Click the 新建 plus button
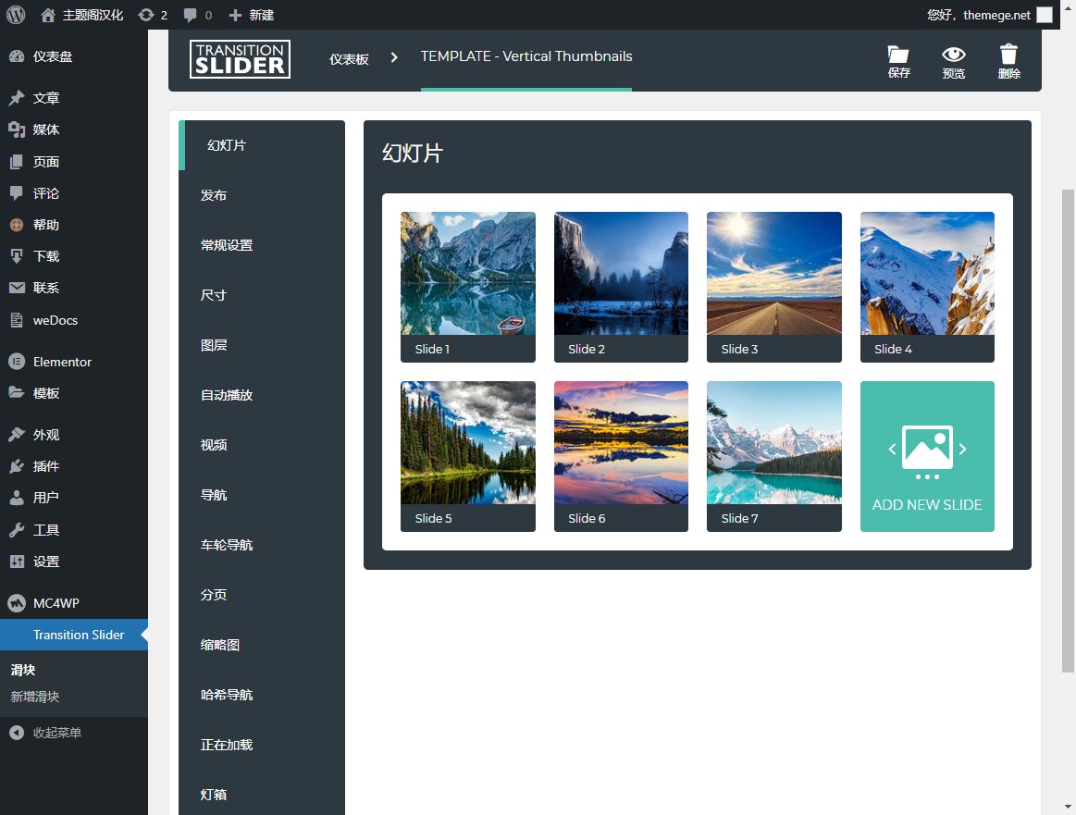 click(x=251, y=15)
